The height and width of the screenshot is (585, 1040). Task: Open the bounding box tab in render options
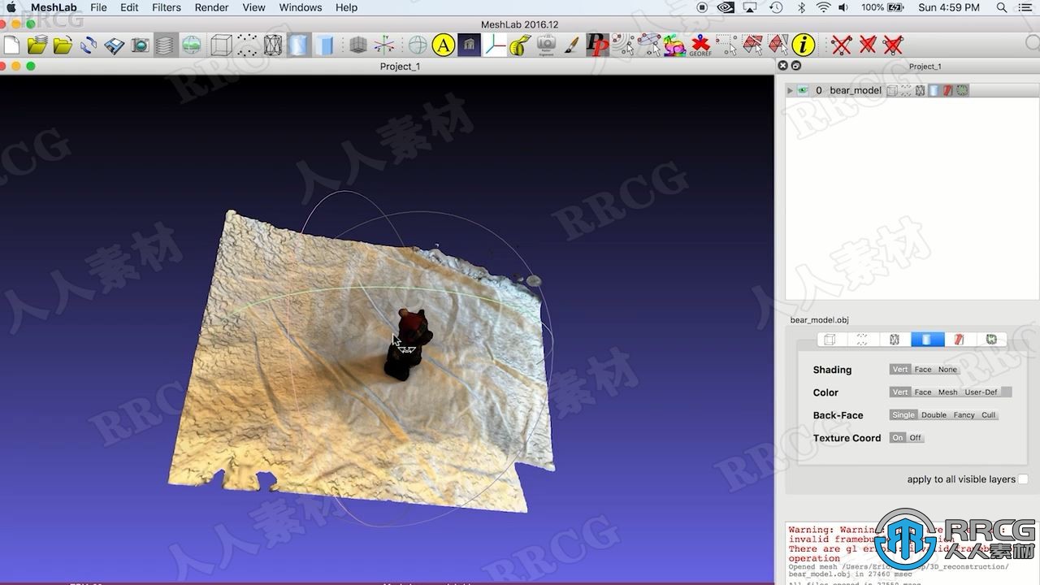point(830,340)
